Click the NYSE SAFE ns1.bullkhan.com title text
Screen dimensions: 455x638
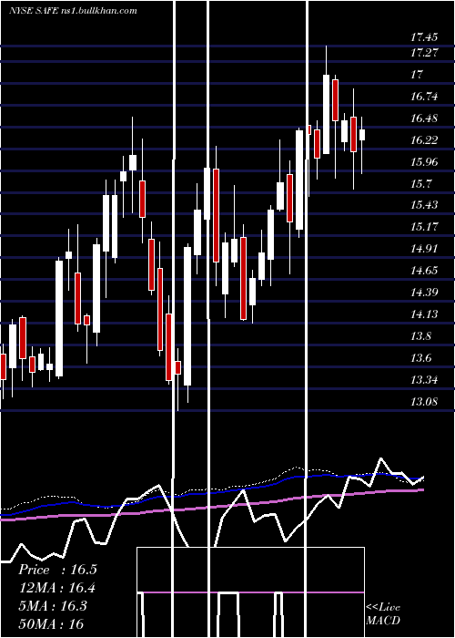pyautogui.click(x=73, y=11)
